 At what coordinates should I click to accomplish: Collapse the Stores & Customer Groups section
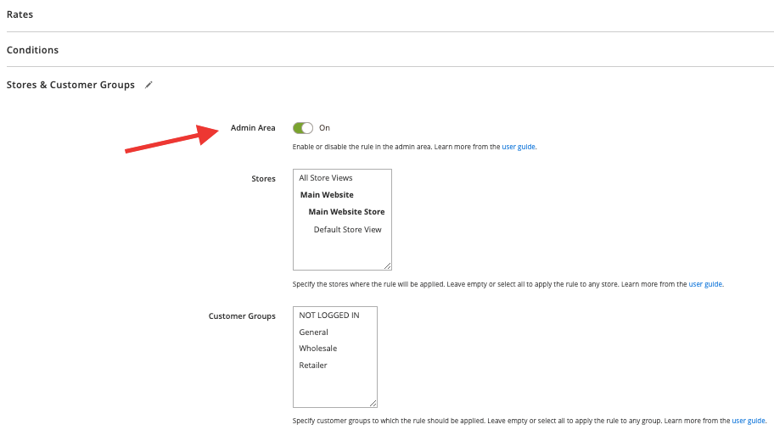pos(70,85)
